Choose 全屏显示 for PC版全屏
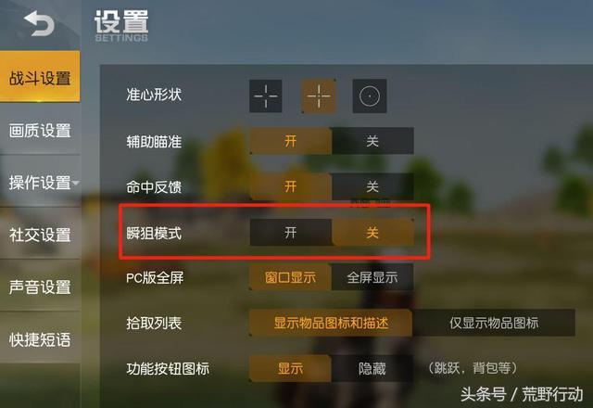Viewport: 593px width, 408px height. [x=372, y=277]
